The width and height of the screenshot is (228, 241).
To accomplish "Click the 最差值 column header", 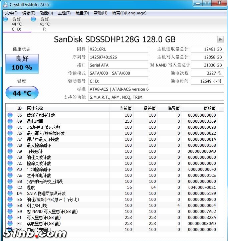I will 146,108.
